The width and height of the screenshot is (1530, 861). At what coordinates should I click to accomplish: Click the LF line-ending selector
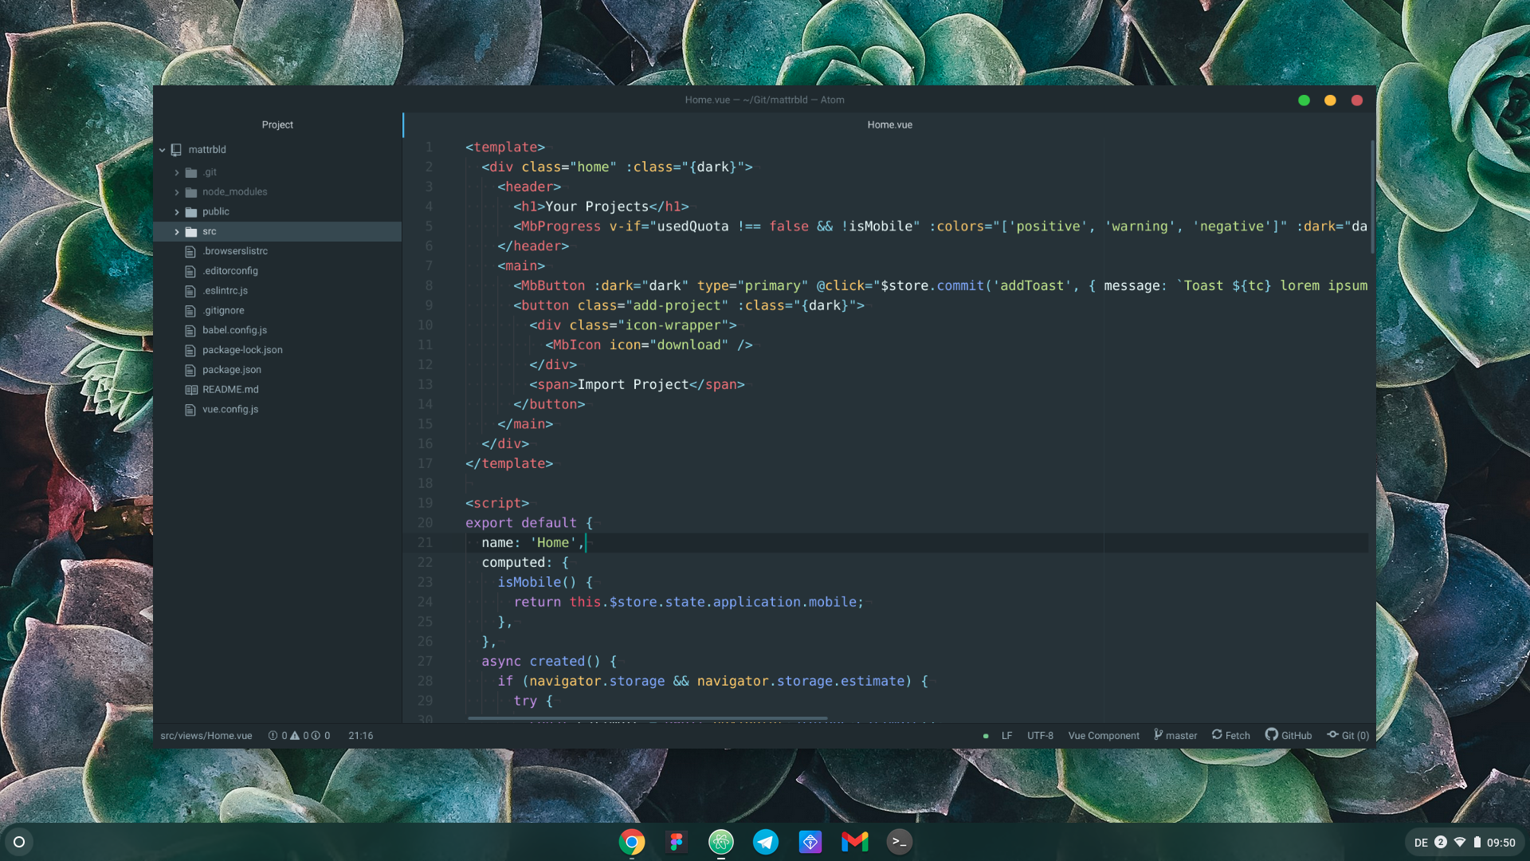point(1006,735)
